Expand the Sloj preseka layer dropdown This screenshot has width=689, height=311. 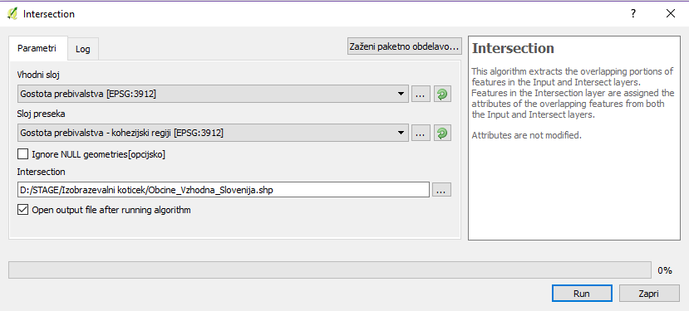pos(213,133)
